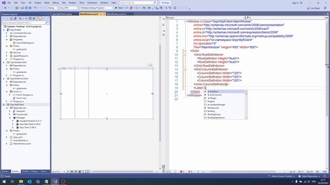This screenshot has height=185, width=330.
Task: Toggle snap to gridlines button in designer bar
Action: click(76, 172)
